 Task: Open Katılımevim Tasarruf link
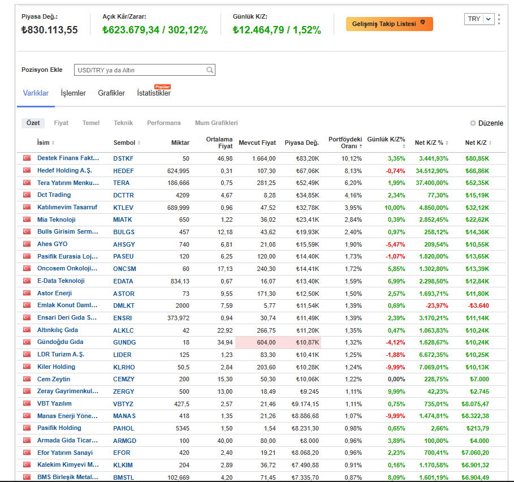(67, 207)
